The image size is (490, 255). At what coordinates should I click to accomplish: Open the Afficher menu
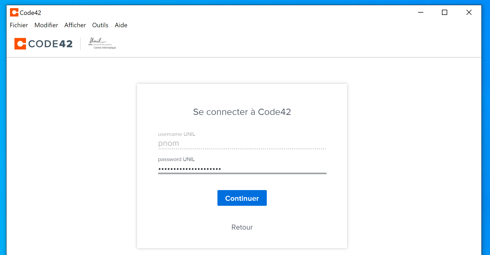[x=75, y=25]
